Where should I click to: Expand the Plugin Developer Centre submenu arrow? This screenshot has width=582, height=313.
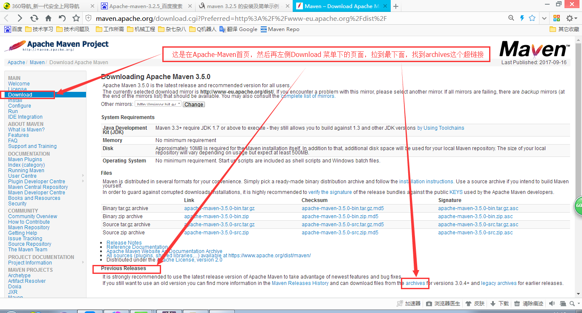[83, 181]
